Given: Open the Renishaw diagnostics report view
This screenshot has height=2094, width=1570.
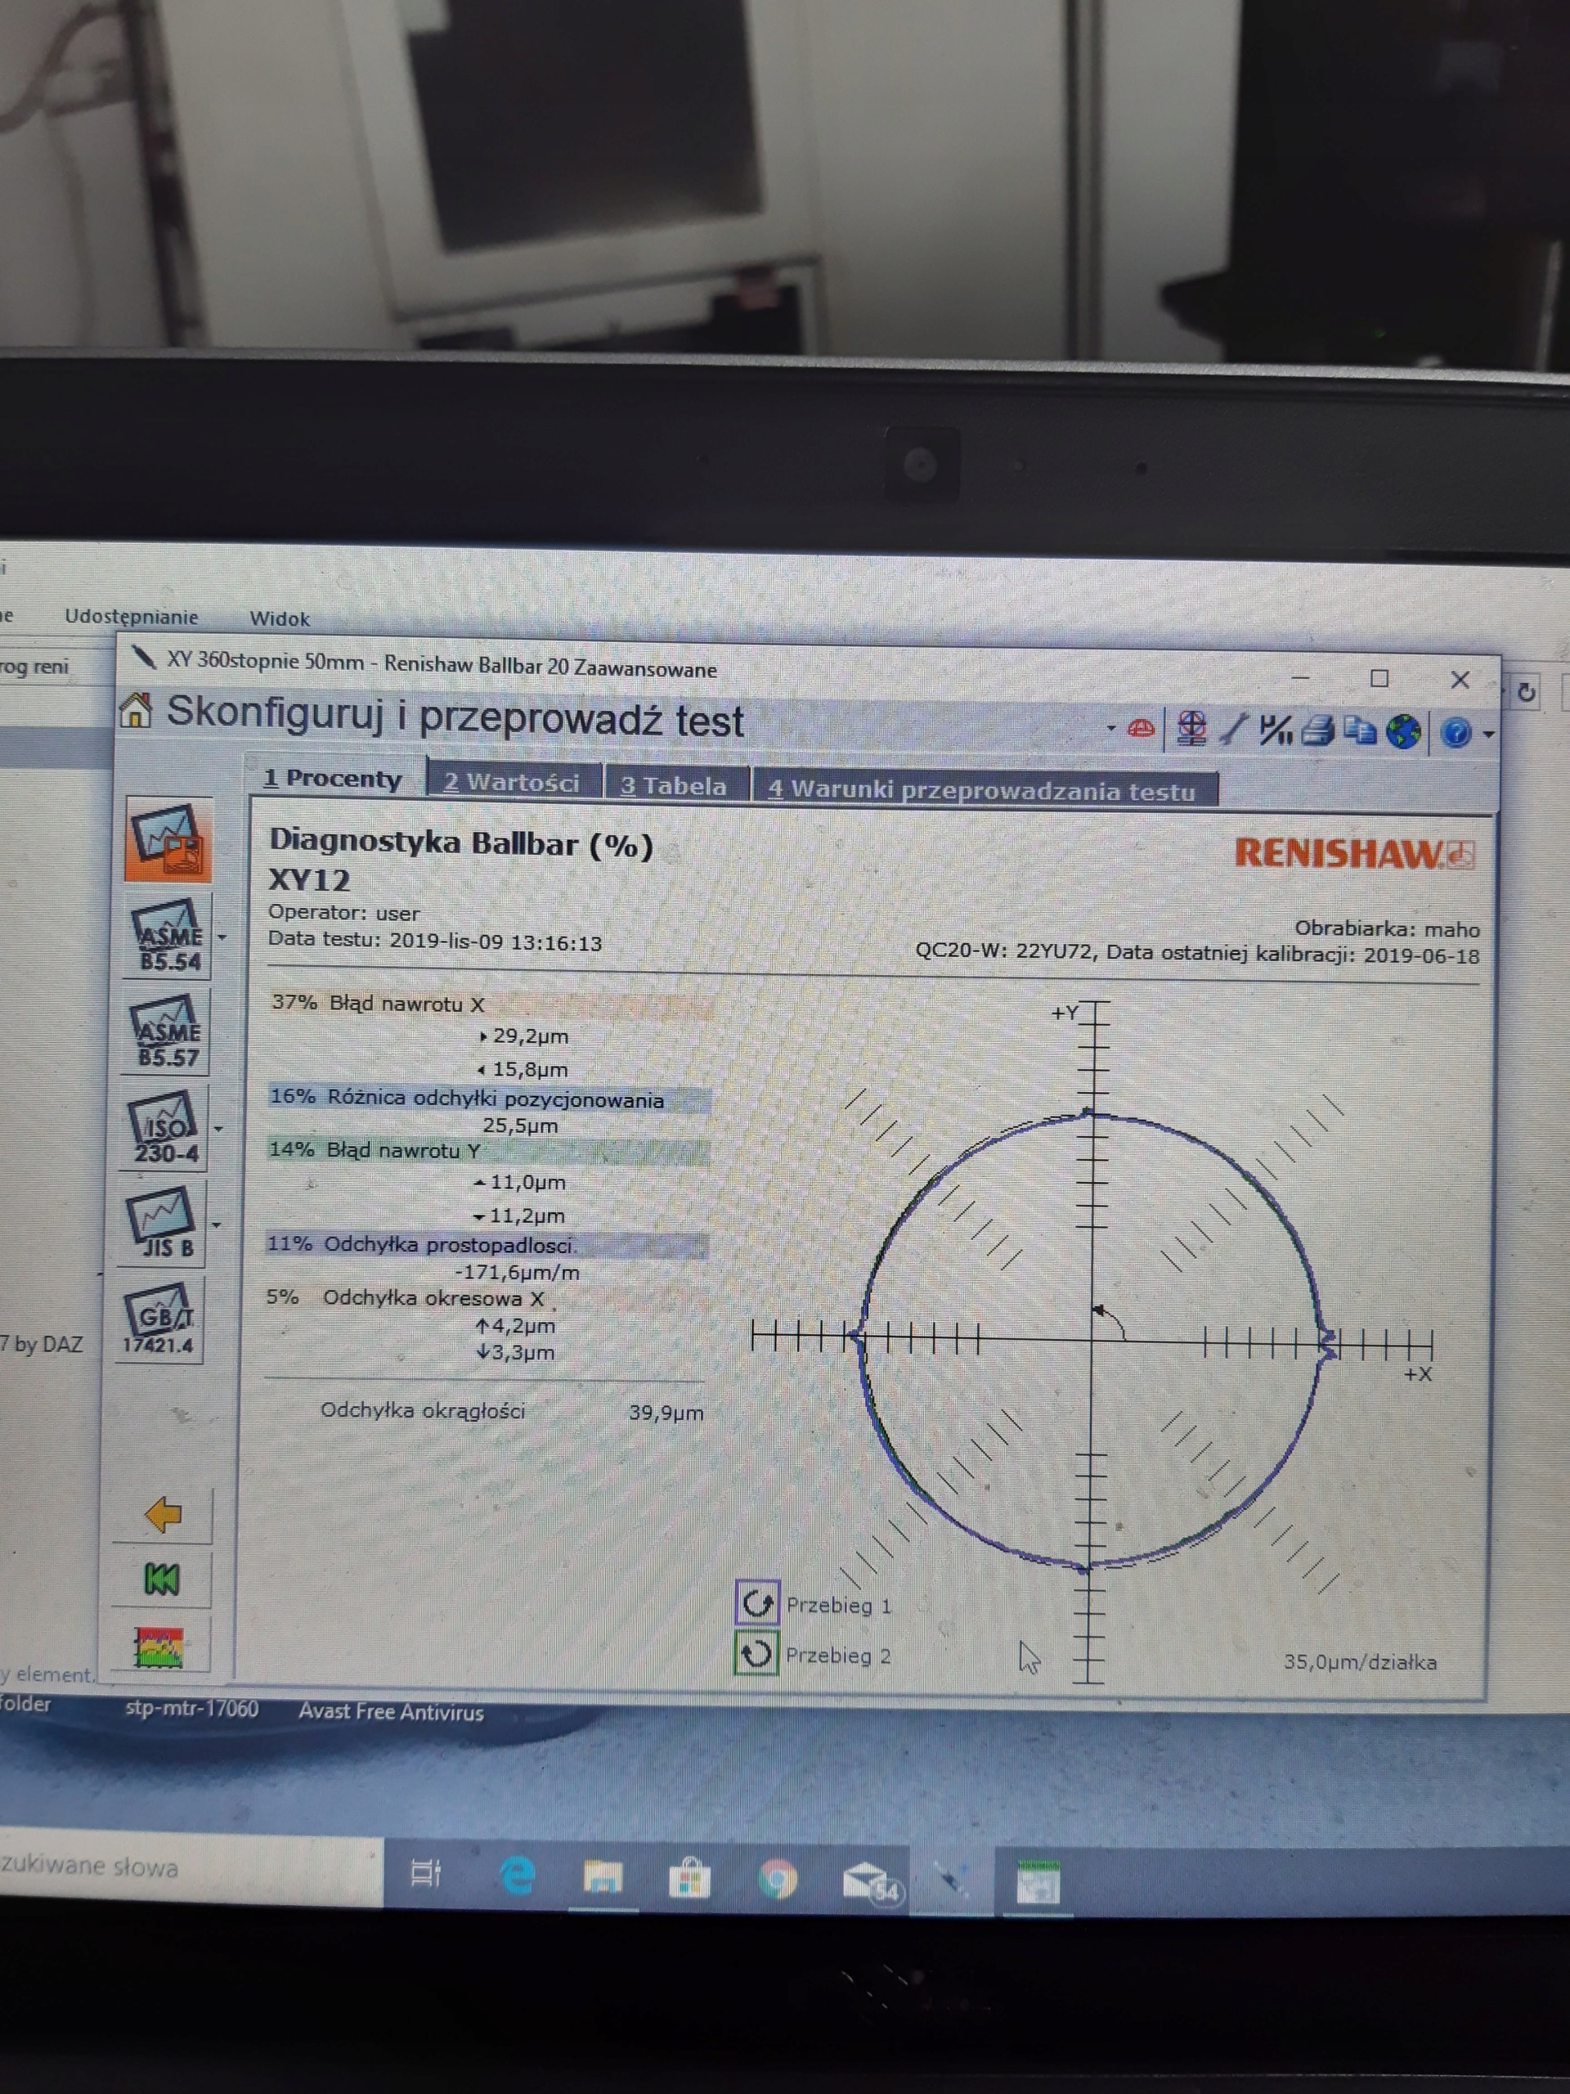Looking at the screenshot, I should coord(169,840).
